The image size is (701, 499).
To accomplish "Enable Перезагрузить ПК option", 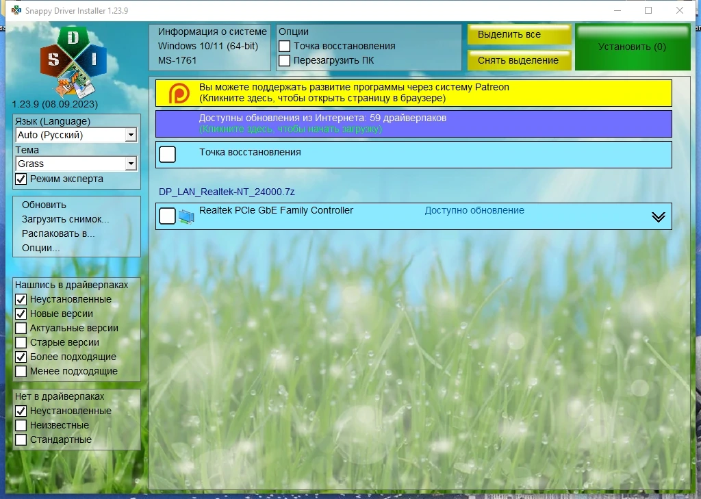I will point(284,60).
